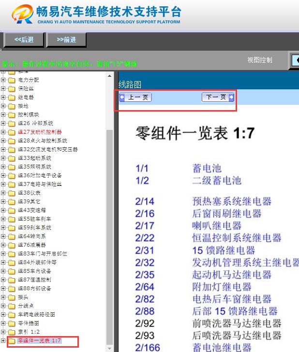The image size is (299, 352).
Task: Click the <<后退 back button
Action: (x=24, y=40)
